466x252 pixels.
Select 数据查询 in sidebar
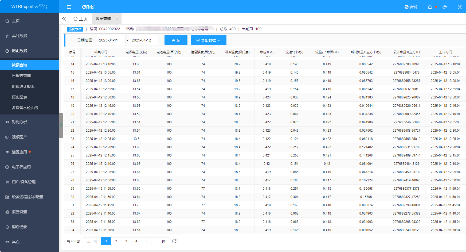coord(29,65)
